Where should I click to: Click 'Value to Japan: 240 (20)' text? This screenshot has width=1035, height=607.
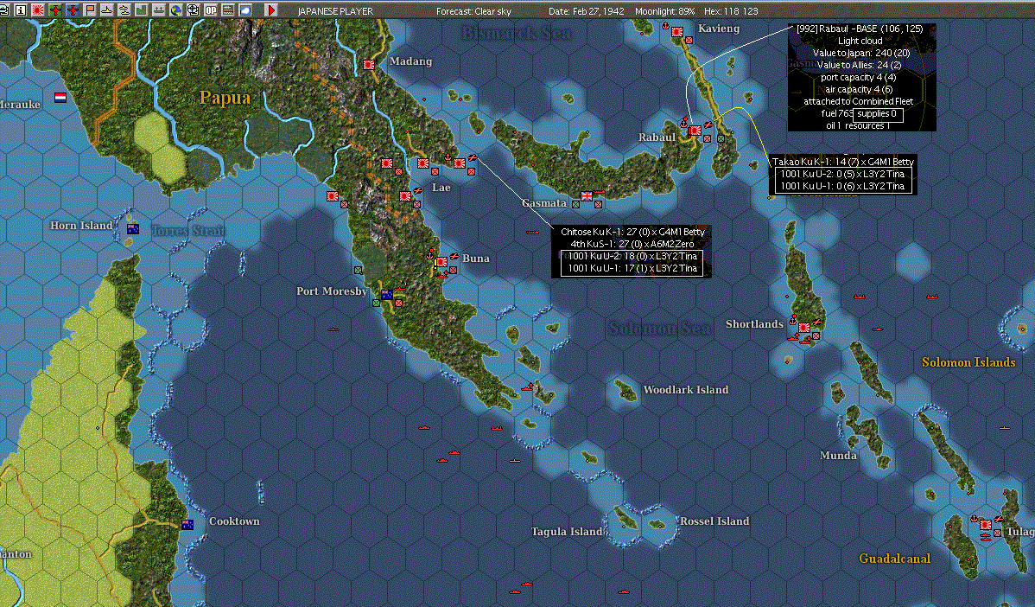[861, 53]
